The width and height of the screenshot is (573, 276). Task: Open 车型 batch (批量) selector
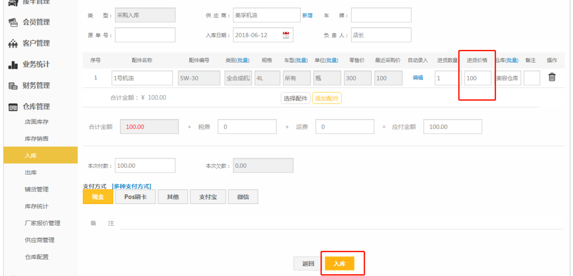coord(301,60)
